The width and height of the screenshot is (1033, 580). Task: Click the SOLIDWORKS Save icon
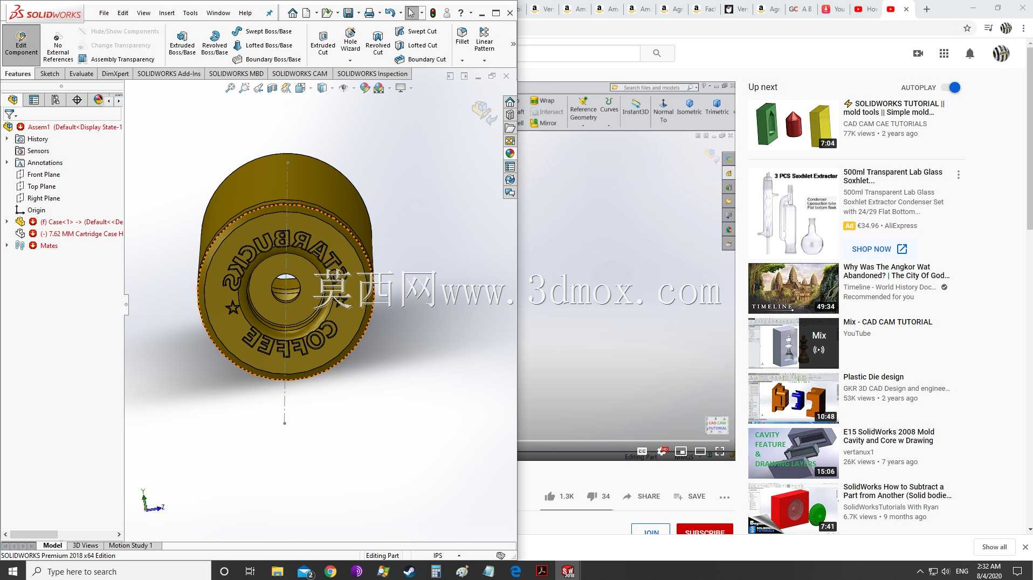(348, 13)
